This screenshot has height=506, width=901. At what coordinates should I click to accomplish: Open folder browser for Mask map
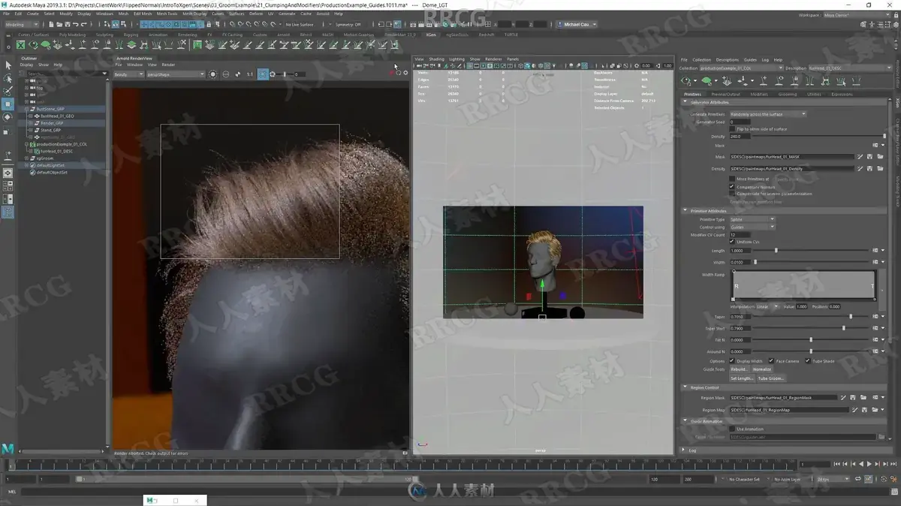(x=880, y=157)
